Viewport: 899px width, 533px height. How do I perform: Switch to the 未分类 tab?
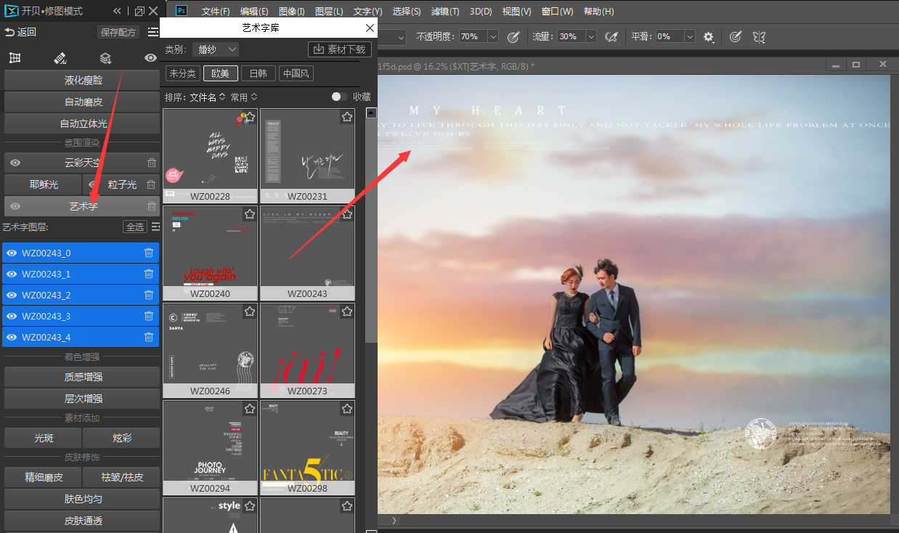[182, 73]
